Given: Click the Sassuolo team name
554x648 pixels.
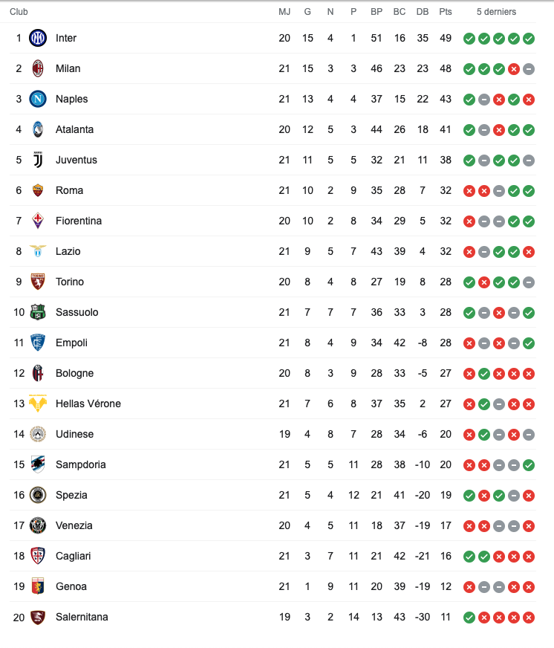Looking at the screenshot, I should [76, 312].
